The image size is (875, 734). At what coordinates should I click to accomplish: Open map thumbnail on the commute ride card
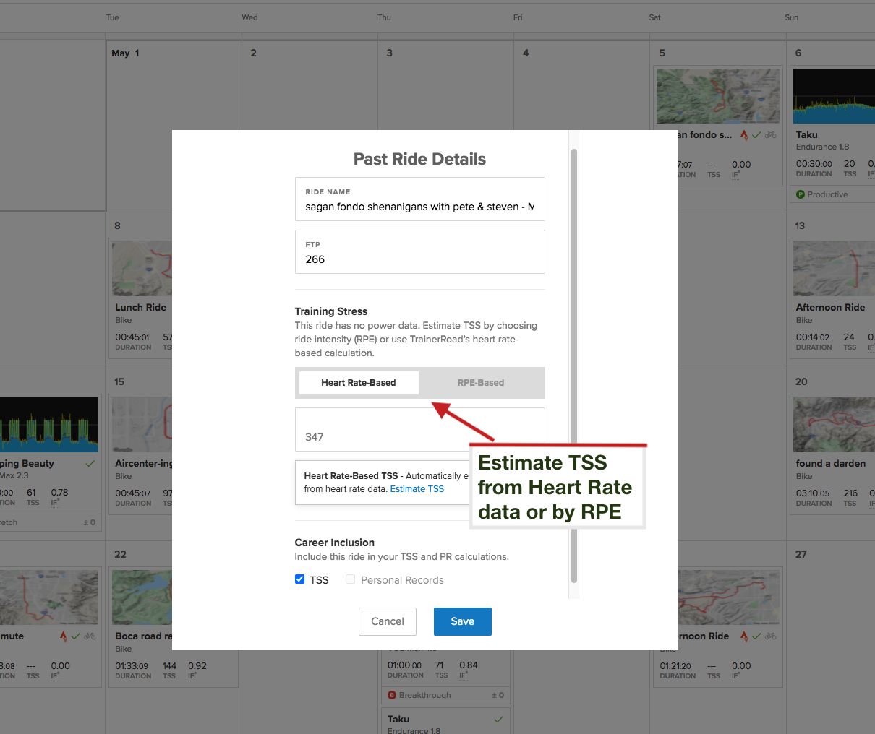(49, 597)
